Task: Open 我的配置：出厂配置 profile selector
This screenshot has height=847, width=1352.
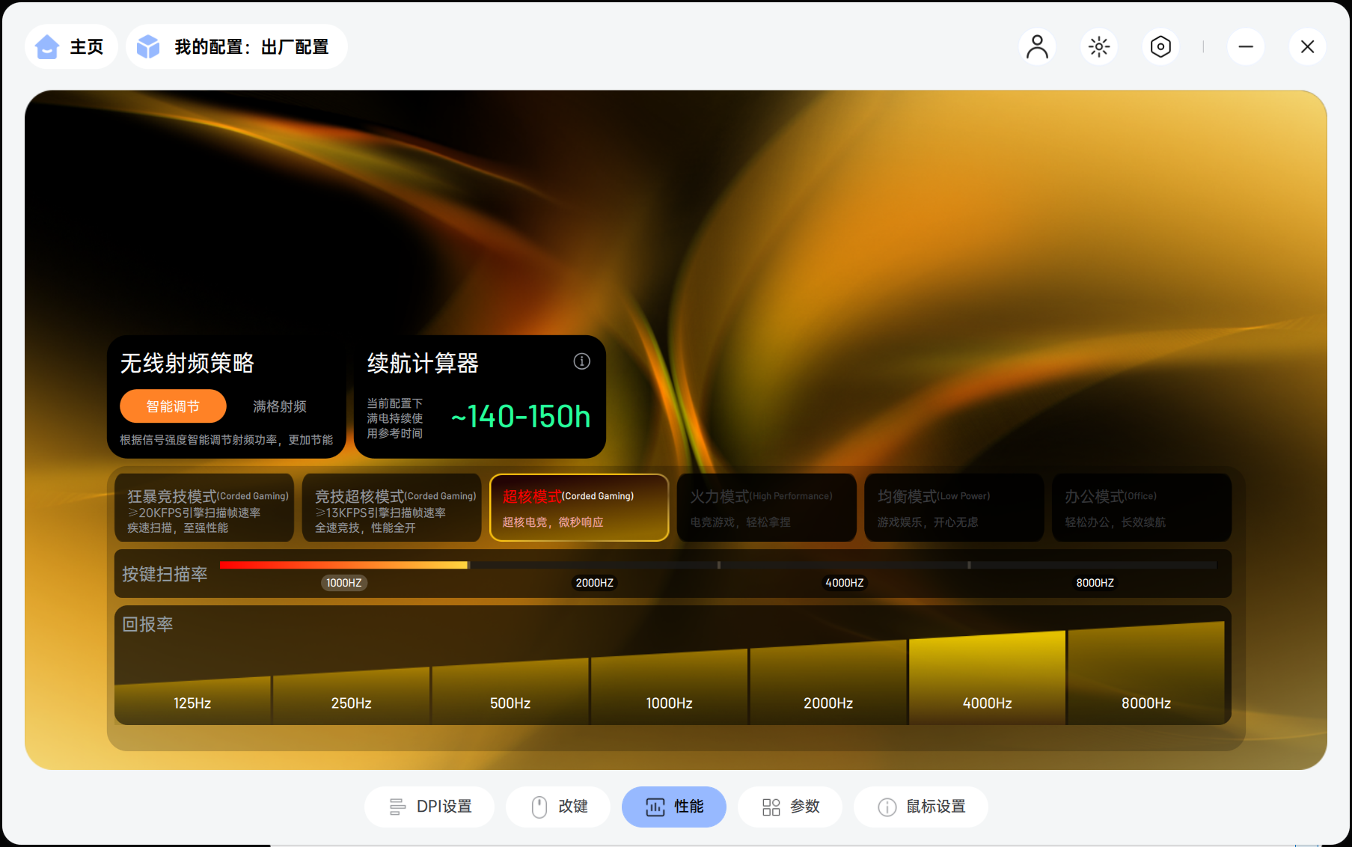Action: 236,46
